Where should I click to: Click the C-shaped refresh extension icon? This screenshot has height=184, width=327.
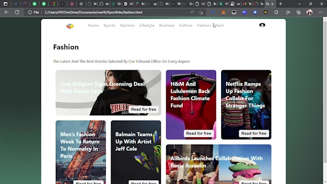(276, 13)
